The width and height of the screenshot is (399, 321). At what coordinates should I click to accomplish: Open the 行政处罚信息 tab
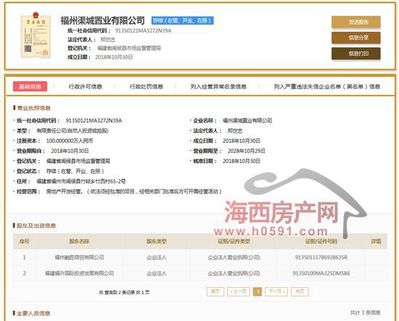147,87
